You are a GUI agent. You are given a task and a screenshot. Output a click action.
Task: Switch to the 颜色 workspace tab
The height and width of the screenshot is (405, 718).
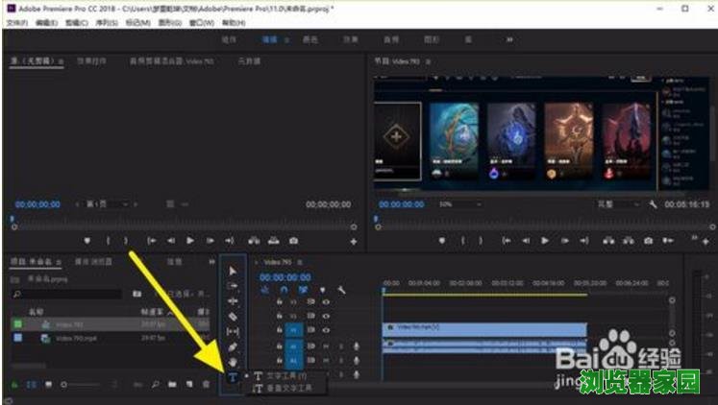tap(309, 40)
